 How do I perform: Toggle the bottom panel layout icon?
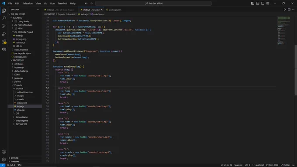(x=258, y=3)
